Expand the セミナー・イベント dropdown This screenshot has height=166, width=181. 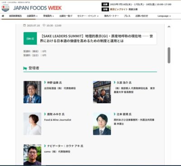[88, 16]
